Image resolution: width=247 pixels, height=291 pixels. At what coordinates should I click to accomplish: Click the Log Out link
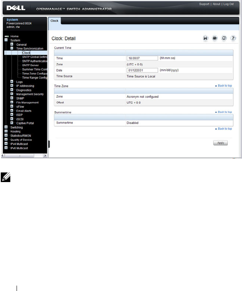(229, 4)
